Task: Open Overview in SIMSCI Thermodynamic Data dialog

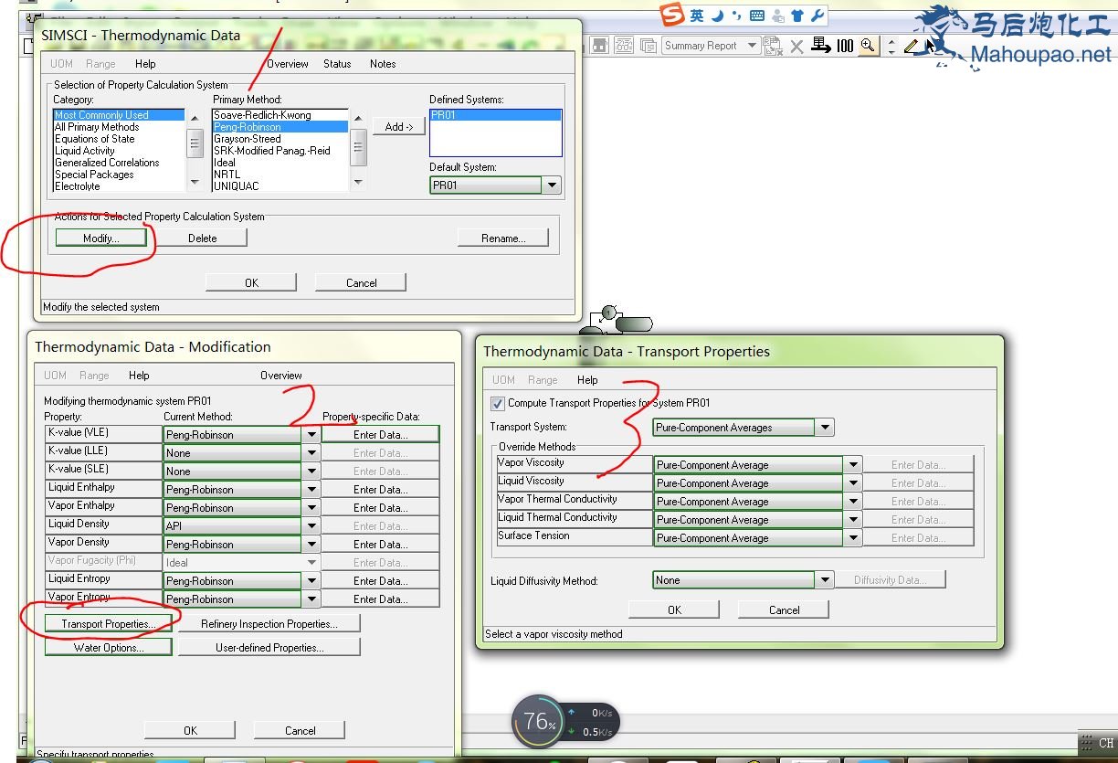Action: coord(288,64)
